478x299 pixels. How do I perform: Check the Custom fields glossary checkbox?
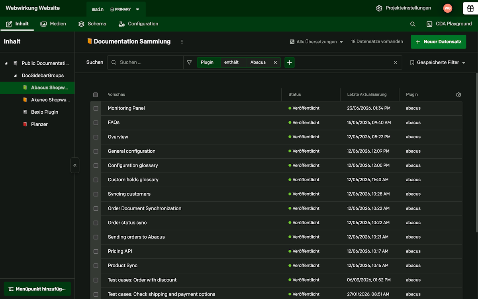tap(96, 180)
